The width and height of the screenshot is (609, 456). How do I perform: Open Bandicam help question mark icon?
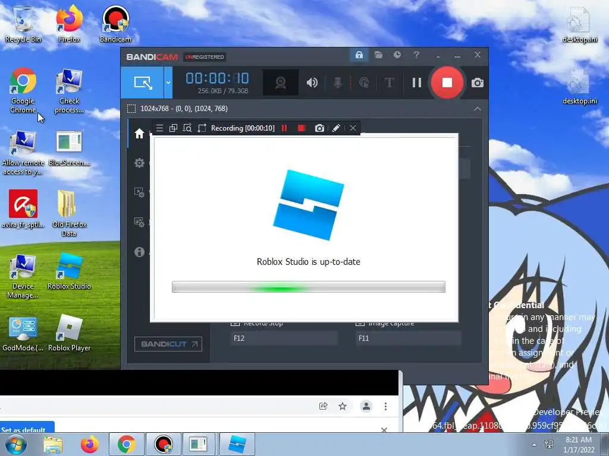point(416,55)
